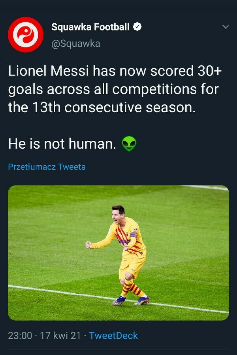Click the "He is not human." text
The height and width of the screenshot is (355, 237).
[62, 144]
